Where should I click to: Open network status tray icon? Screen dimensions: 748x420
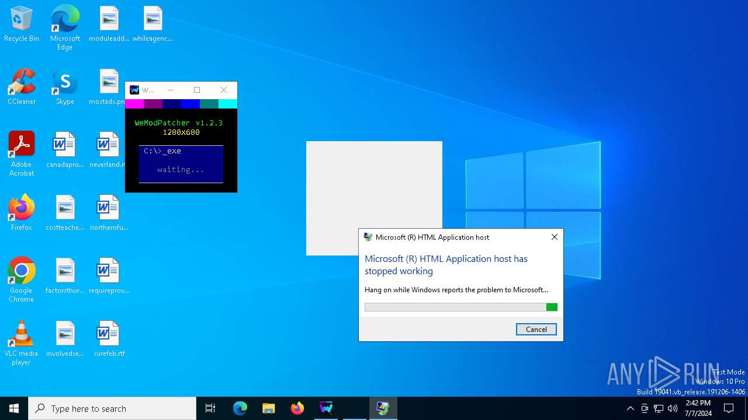[659, 408]
